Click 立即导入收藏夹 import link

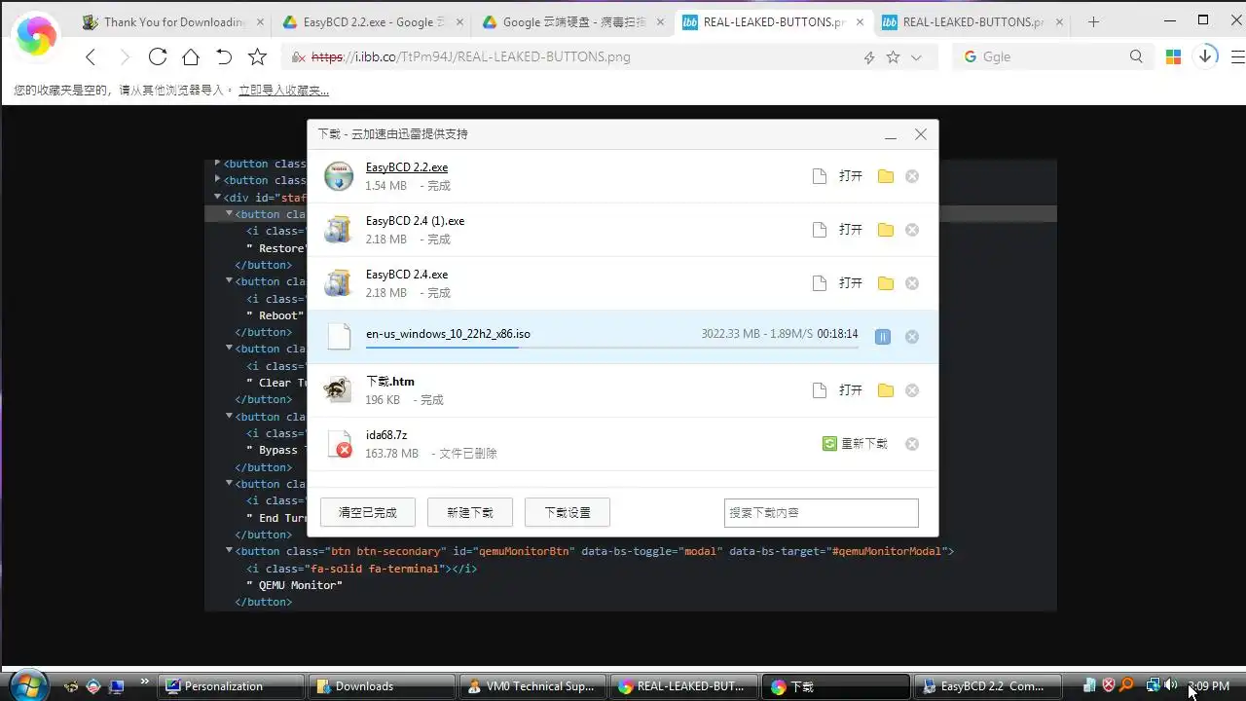click(283, 91)
